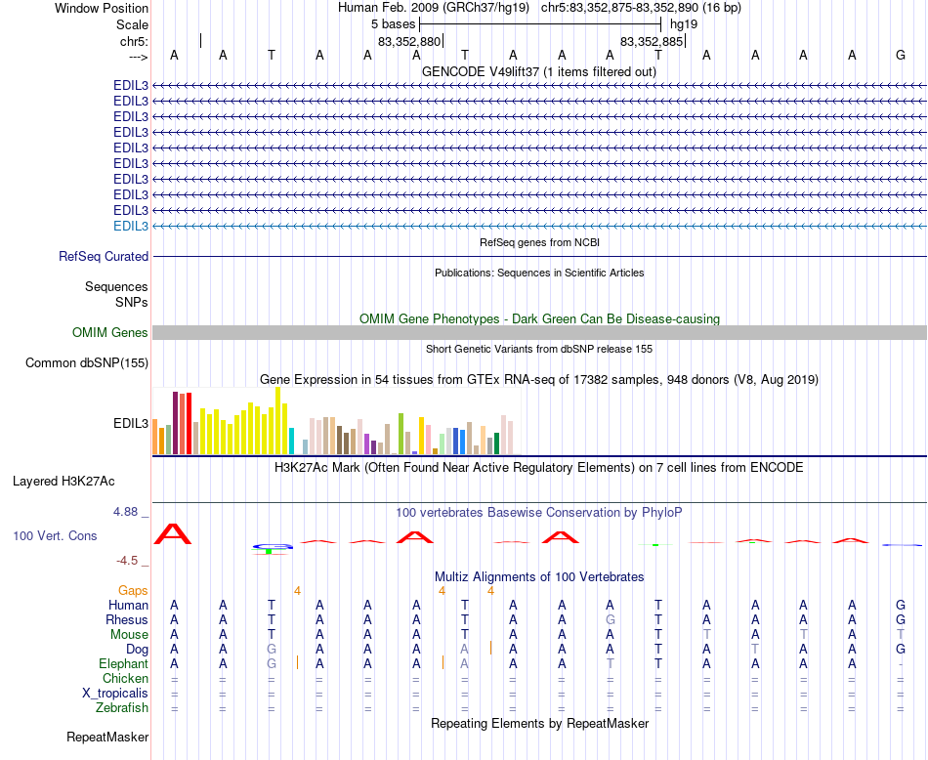Click the blue G glyph in PhyloP logo
Viewport: 928px width, 760px height.
[x=272, y=546]
